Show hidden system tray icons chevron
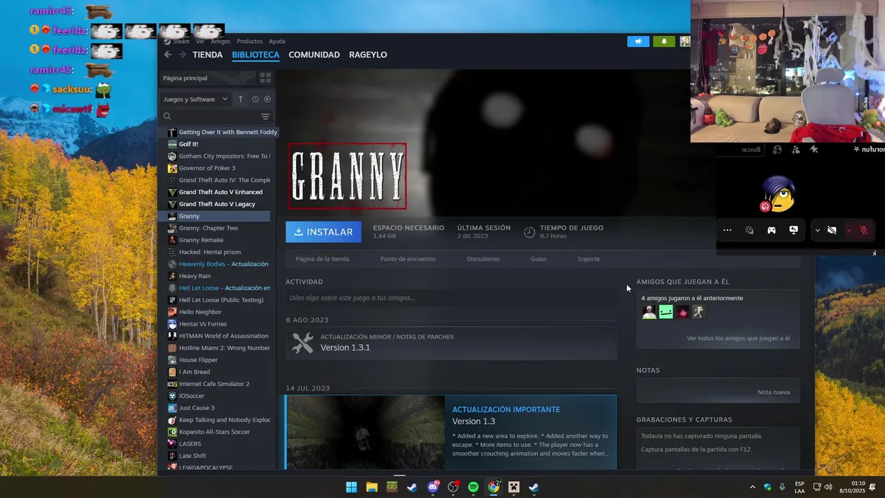Image resolution: width=885 pixels, height=498 pixels. coord(753,487)
